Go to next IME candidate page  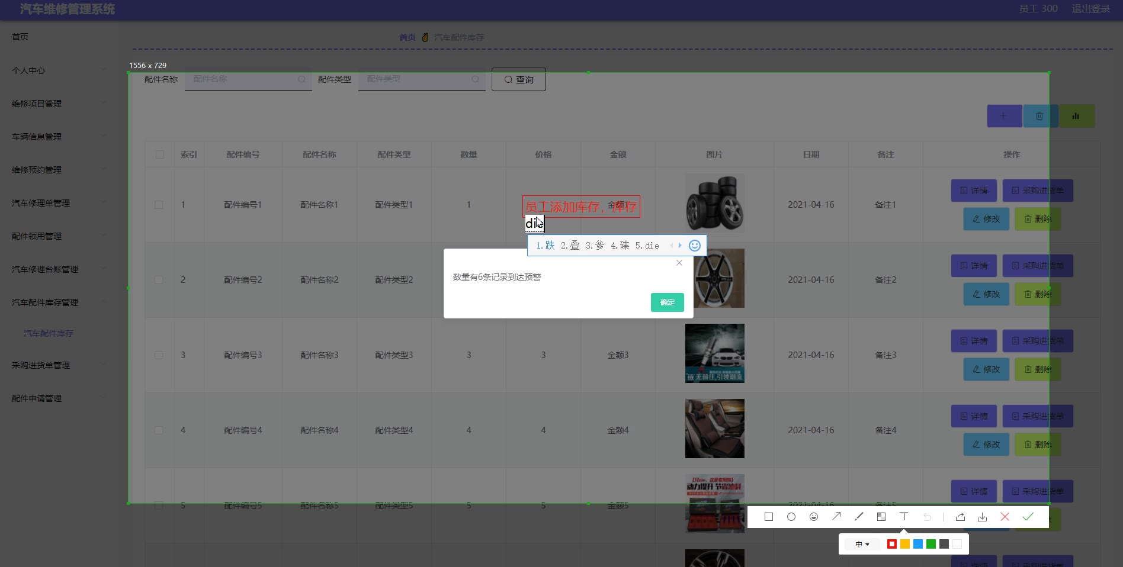click(680, 246)
